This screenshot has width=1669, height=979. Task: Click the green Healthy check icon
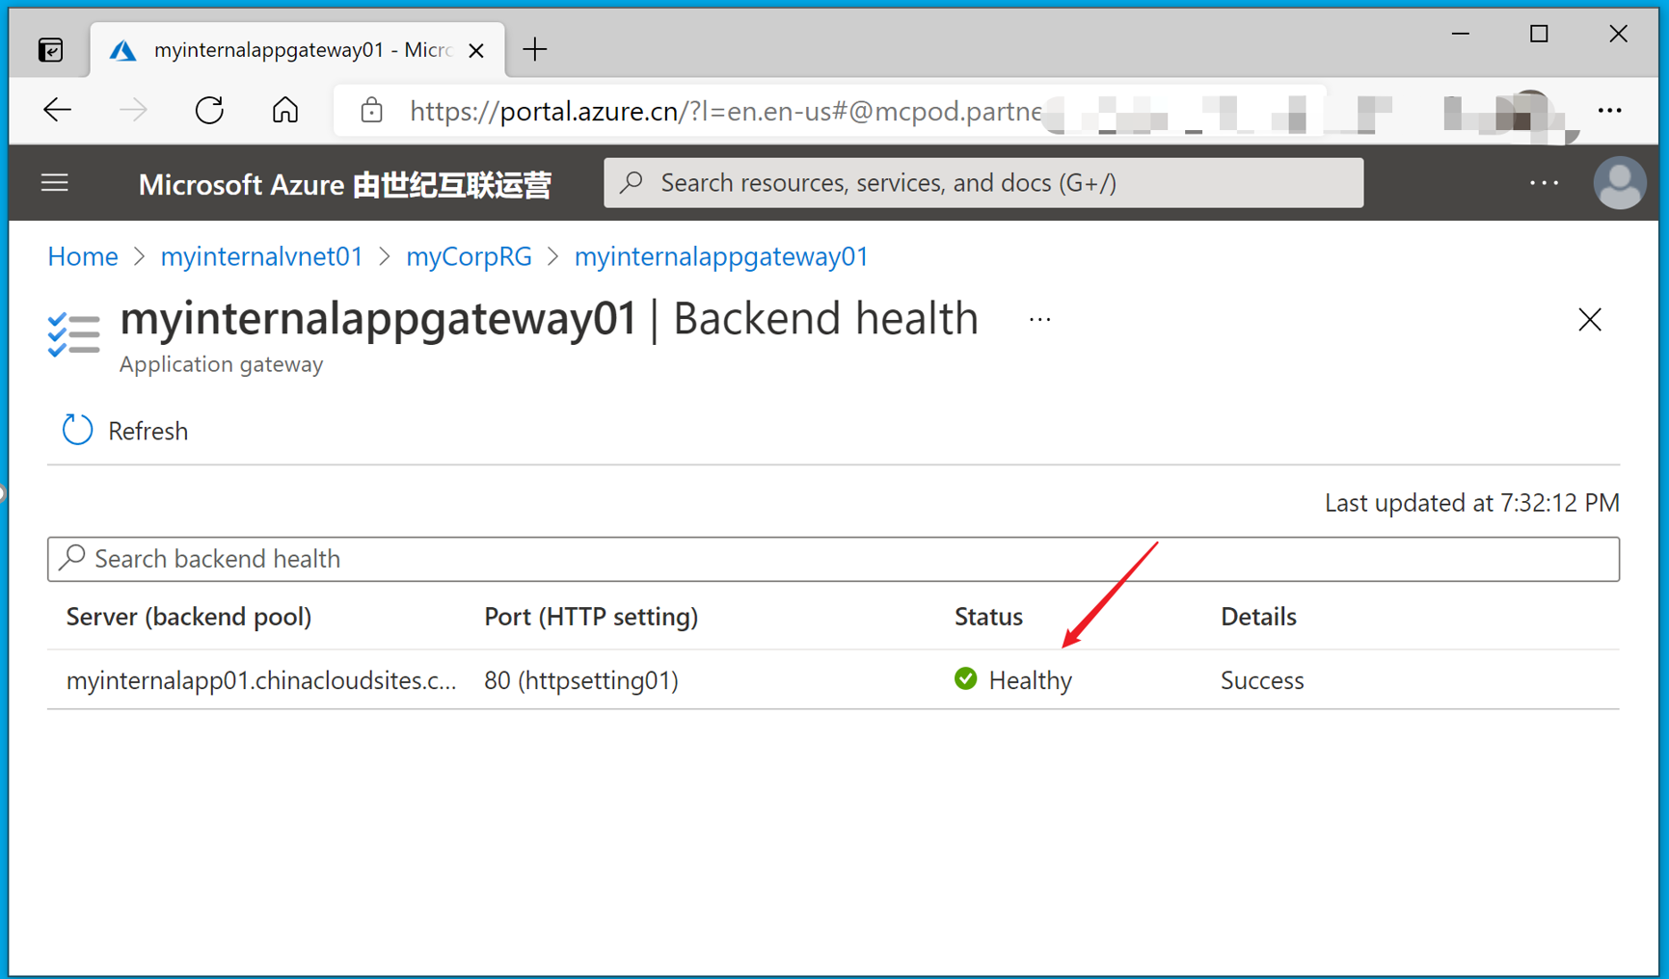tap(965, 679)
